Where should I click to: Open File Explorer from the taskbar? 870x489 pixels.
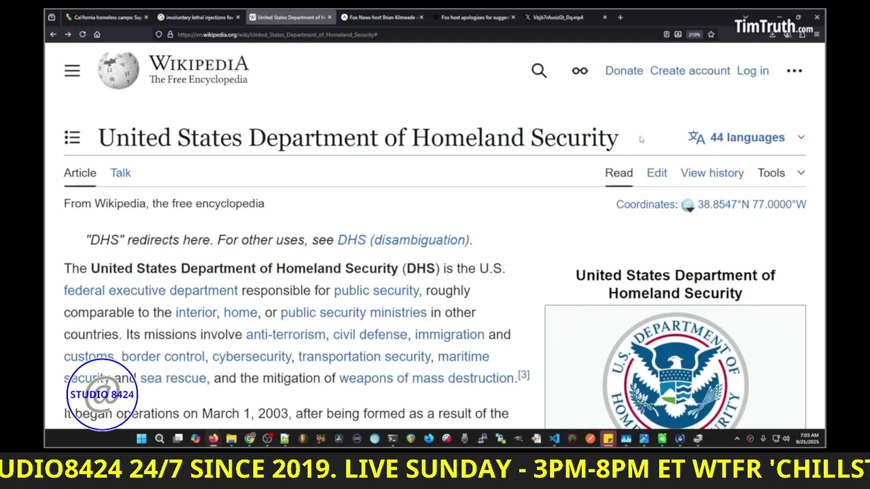click(x=231, y=439)
